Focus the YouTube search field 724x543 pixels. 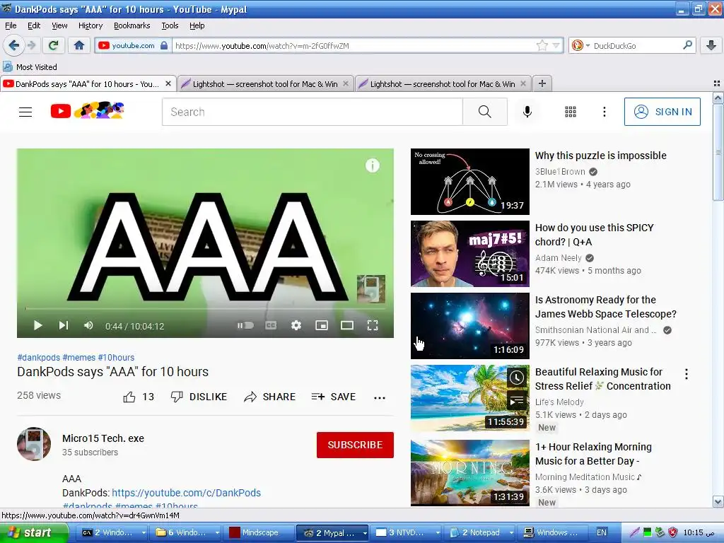[x=313, y=112]
